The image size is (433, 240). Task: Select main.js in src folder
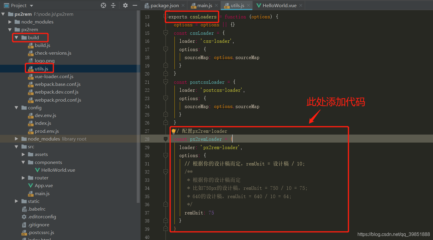pyautogui.click(x=42, y=193)
